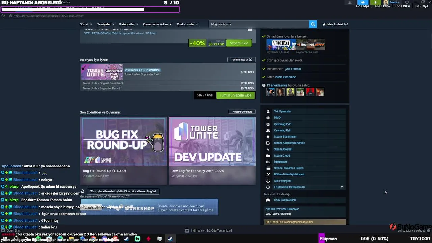Image resolution: width=432 pixels, height=243 pixels.
Task: Click the Workshop banner
Action: [150, 207]
